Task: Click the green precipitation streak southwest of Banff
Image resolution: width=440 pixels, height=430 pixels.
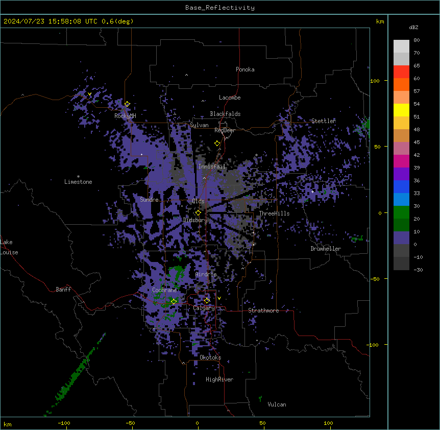Action: tap(75, 375)
